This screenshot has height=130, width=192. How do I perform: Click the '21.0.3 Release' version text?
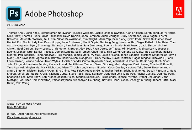pyautogui.click(x=16, y=25)
